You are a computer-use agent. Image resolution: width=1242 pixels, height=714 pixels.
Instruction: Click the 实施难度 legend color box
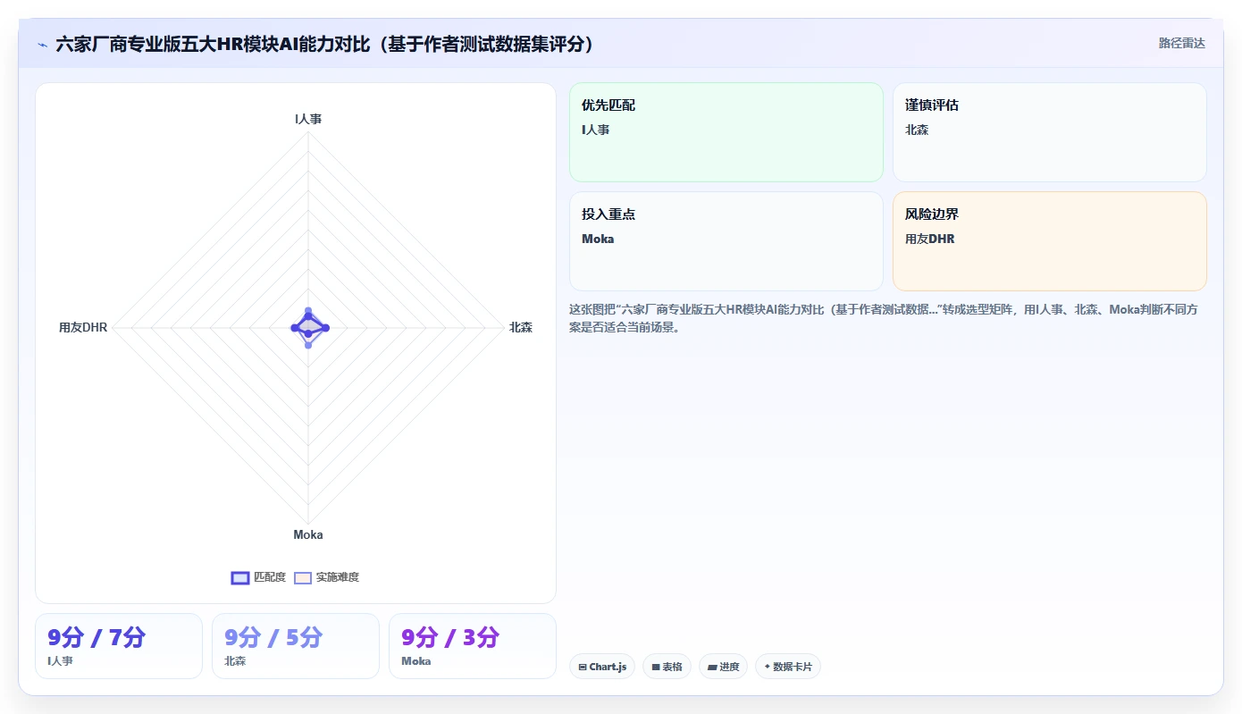(303, 577)
